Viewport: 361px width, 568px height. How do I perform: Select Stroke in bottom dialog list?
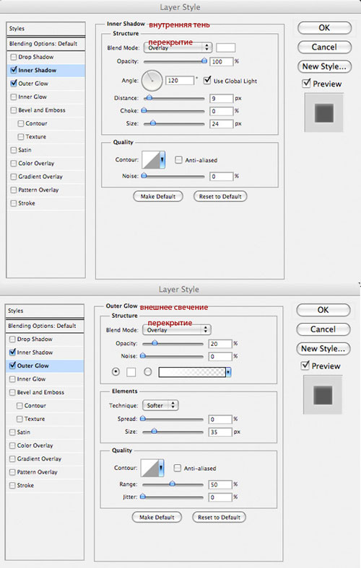25,485
